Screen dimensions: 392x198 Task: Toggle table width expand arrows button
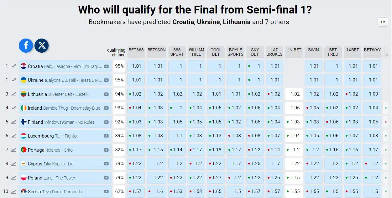click(x=383, y=22)
